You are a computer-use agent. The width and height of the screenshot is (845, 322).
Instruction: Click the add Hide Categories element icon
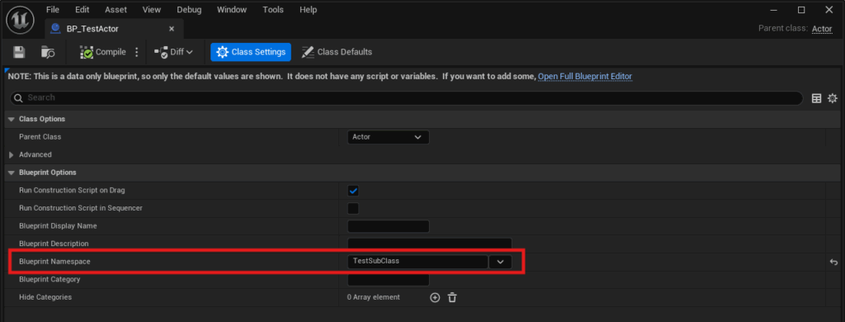pos(435,297)
